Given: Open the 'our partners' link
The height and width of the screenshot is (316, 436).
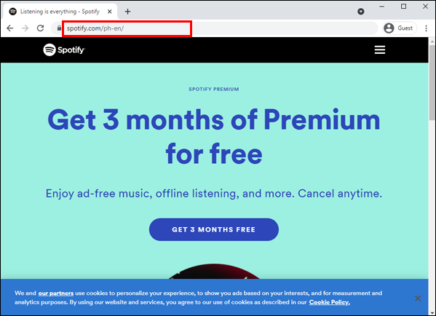Looking at the screenshot, I should click(56, 293).
